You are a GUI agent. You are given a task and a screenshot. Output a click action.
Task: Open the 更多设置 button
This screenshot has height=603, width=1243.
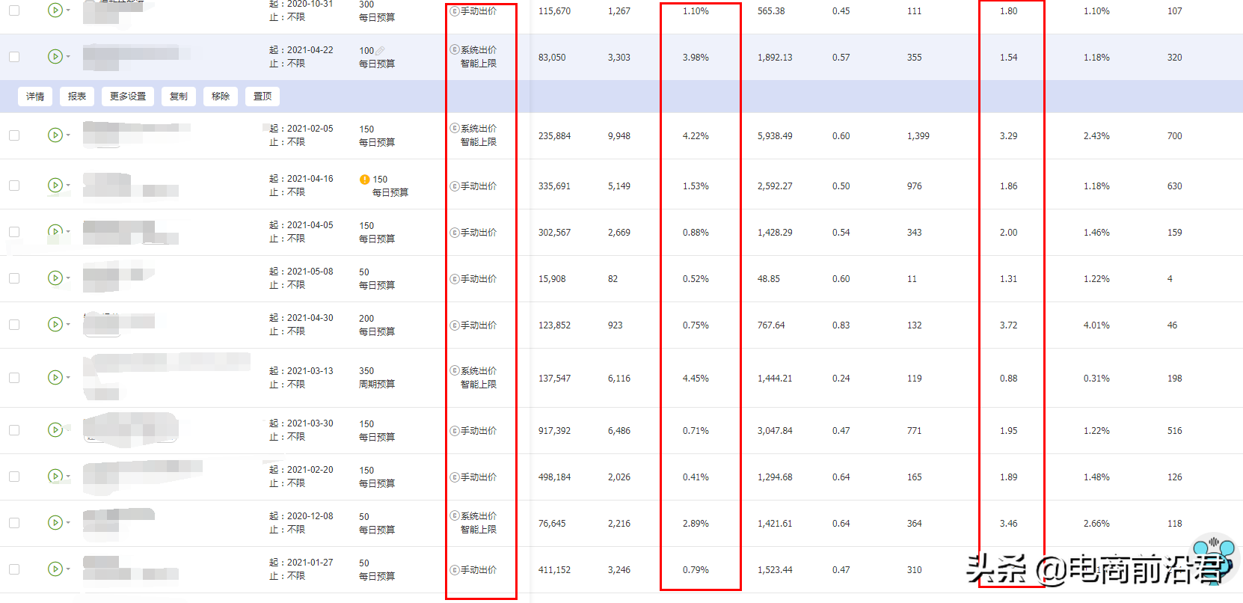click(128, 97)
